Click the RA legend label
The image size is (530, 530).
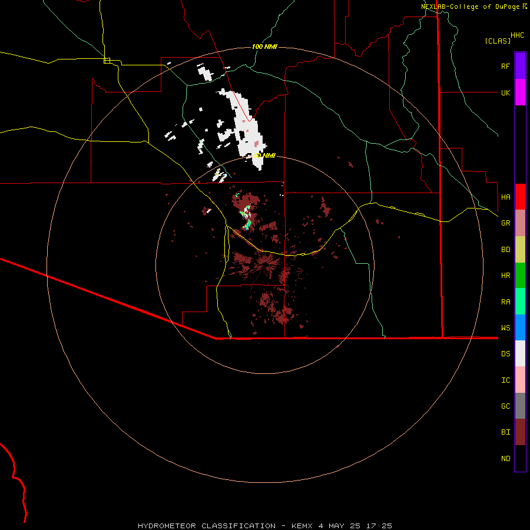pos(505,302)
